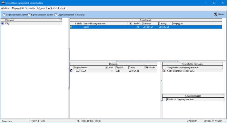Click the Db: DOKUMEDIK_DEMO status entry
This screenshot has height=123, width=227.
point(89,121)
